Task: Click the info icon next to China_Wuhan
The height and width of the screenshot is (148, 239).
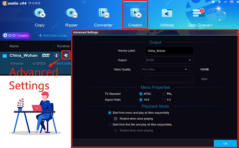Action: pos(57,55)
